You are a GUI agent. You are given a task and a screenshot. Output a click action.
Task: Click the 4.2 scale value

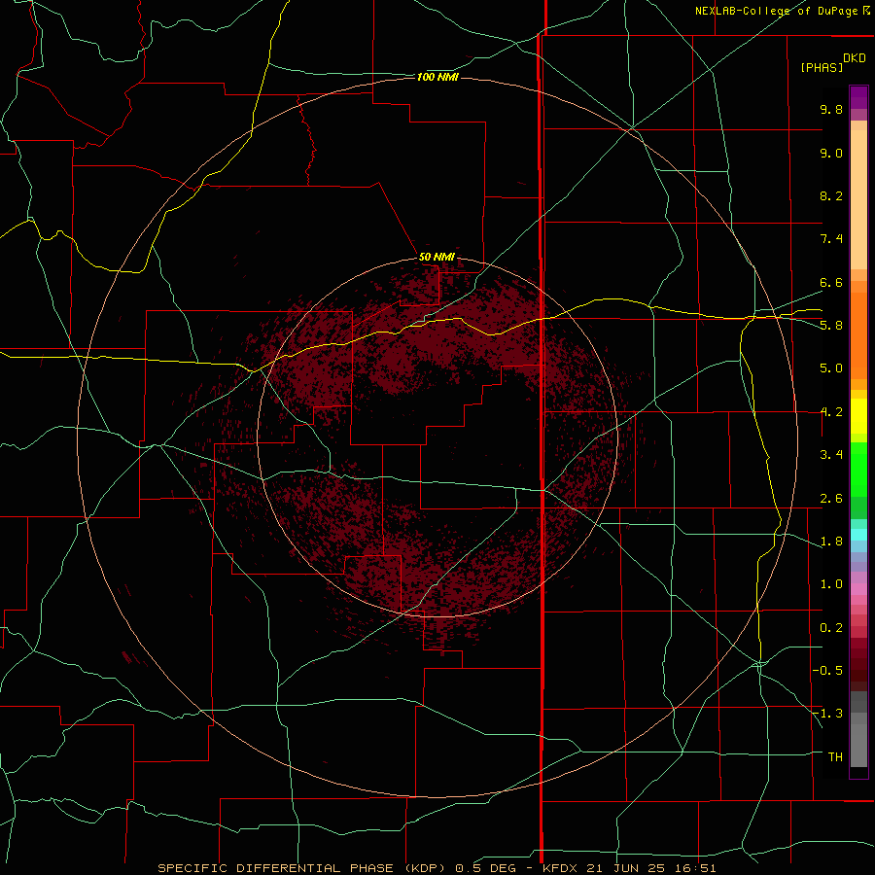point(831,412)
